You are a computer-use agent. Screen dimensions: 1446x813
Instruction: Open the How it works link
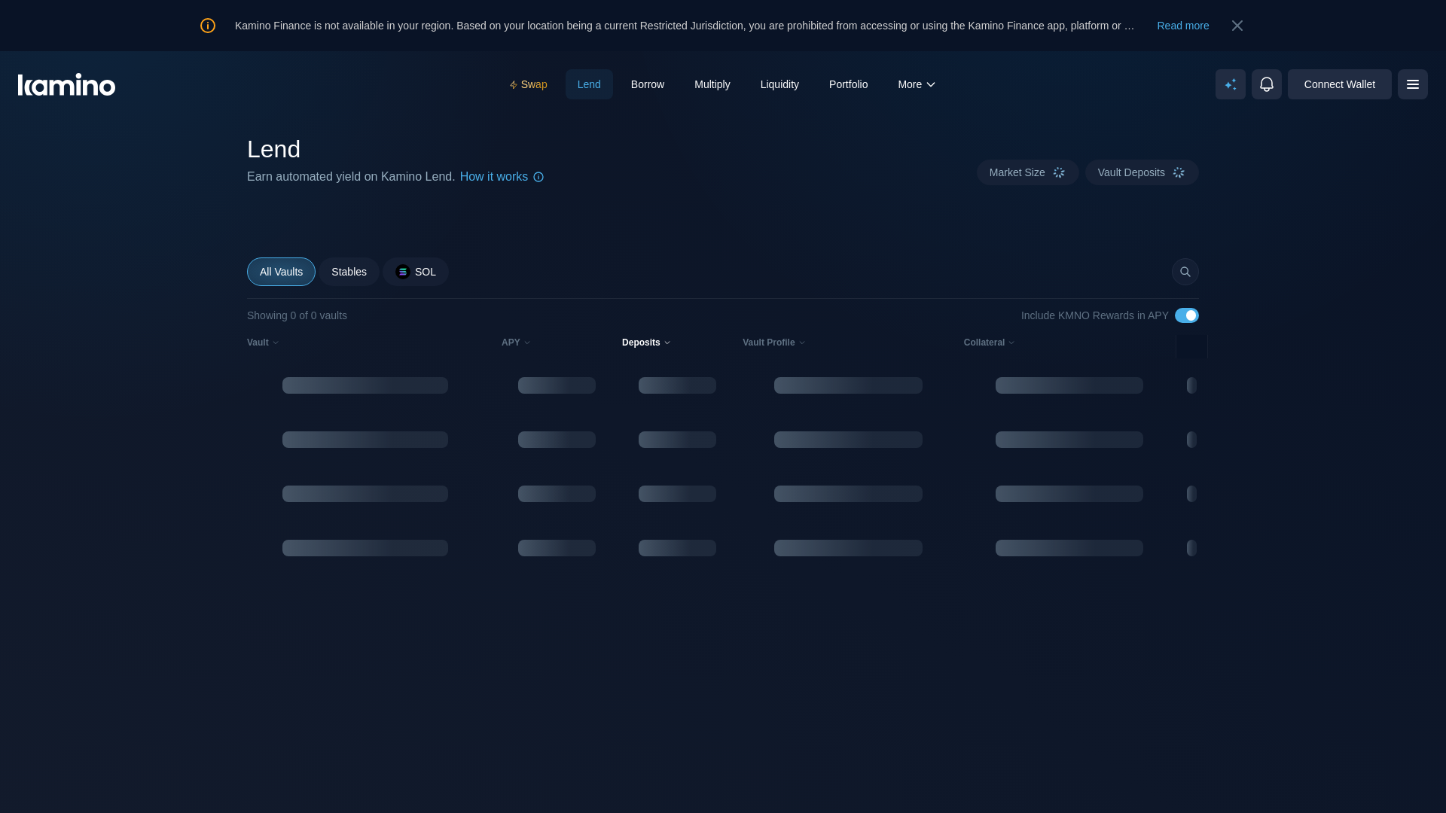point(494,177)
